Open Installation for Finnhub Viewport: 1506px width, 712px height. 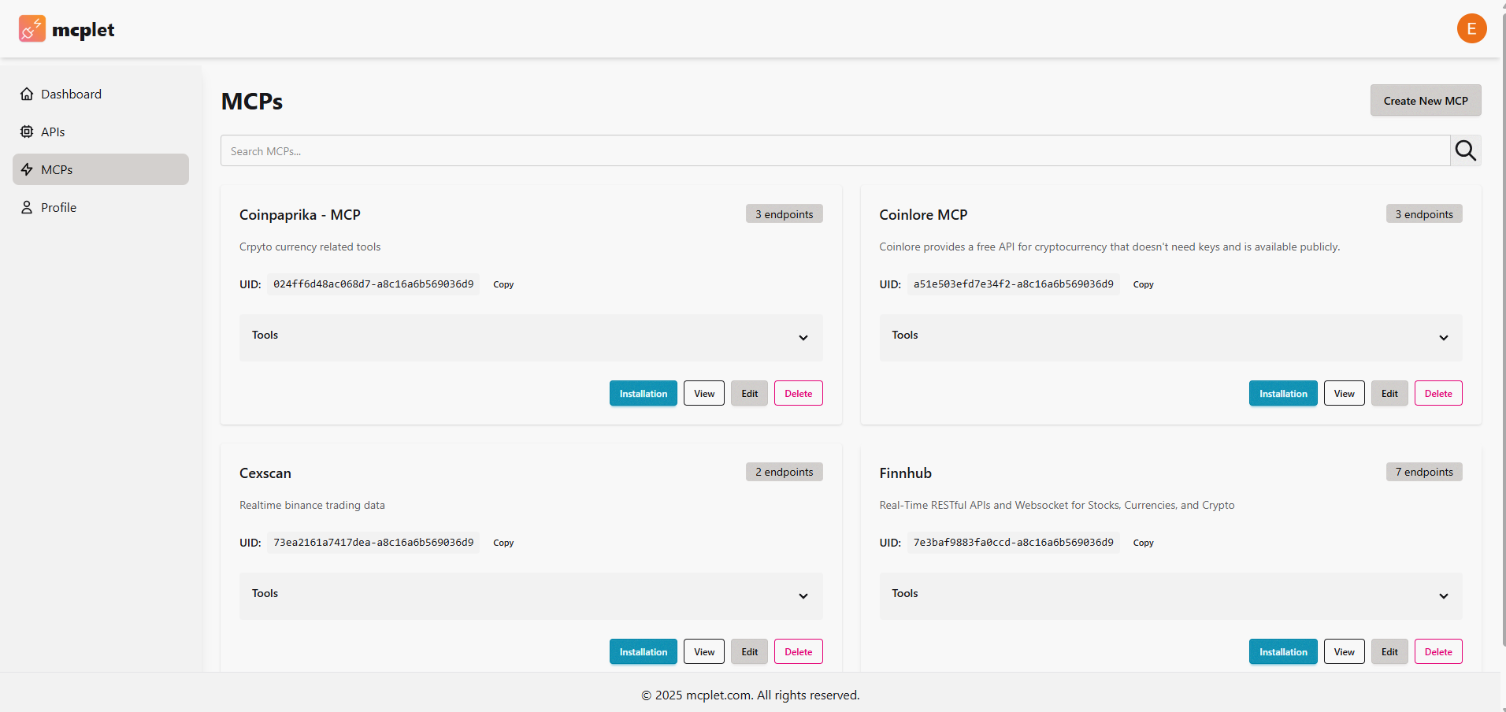click(x=1283, y=651)
